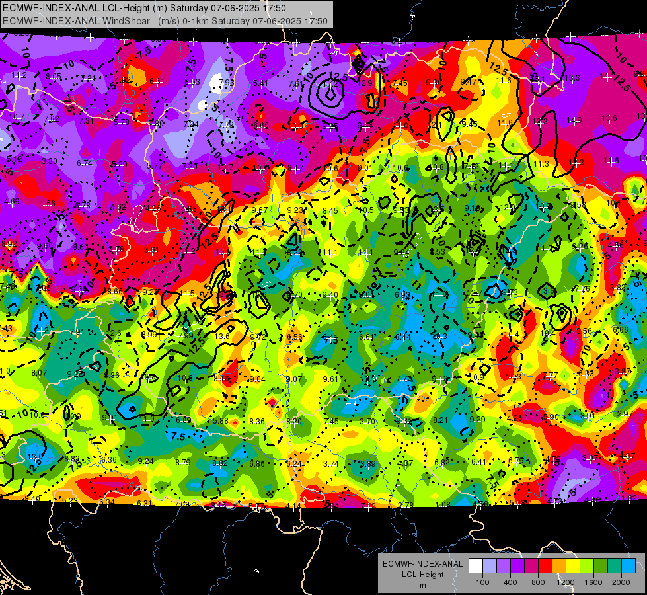
Task: Click the white swatch in the LCL-Height legend
Action: click(476, 565)
